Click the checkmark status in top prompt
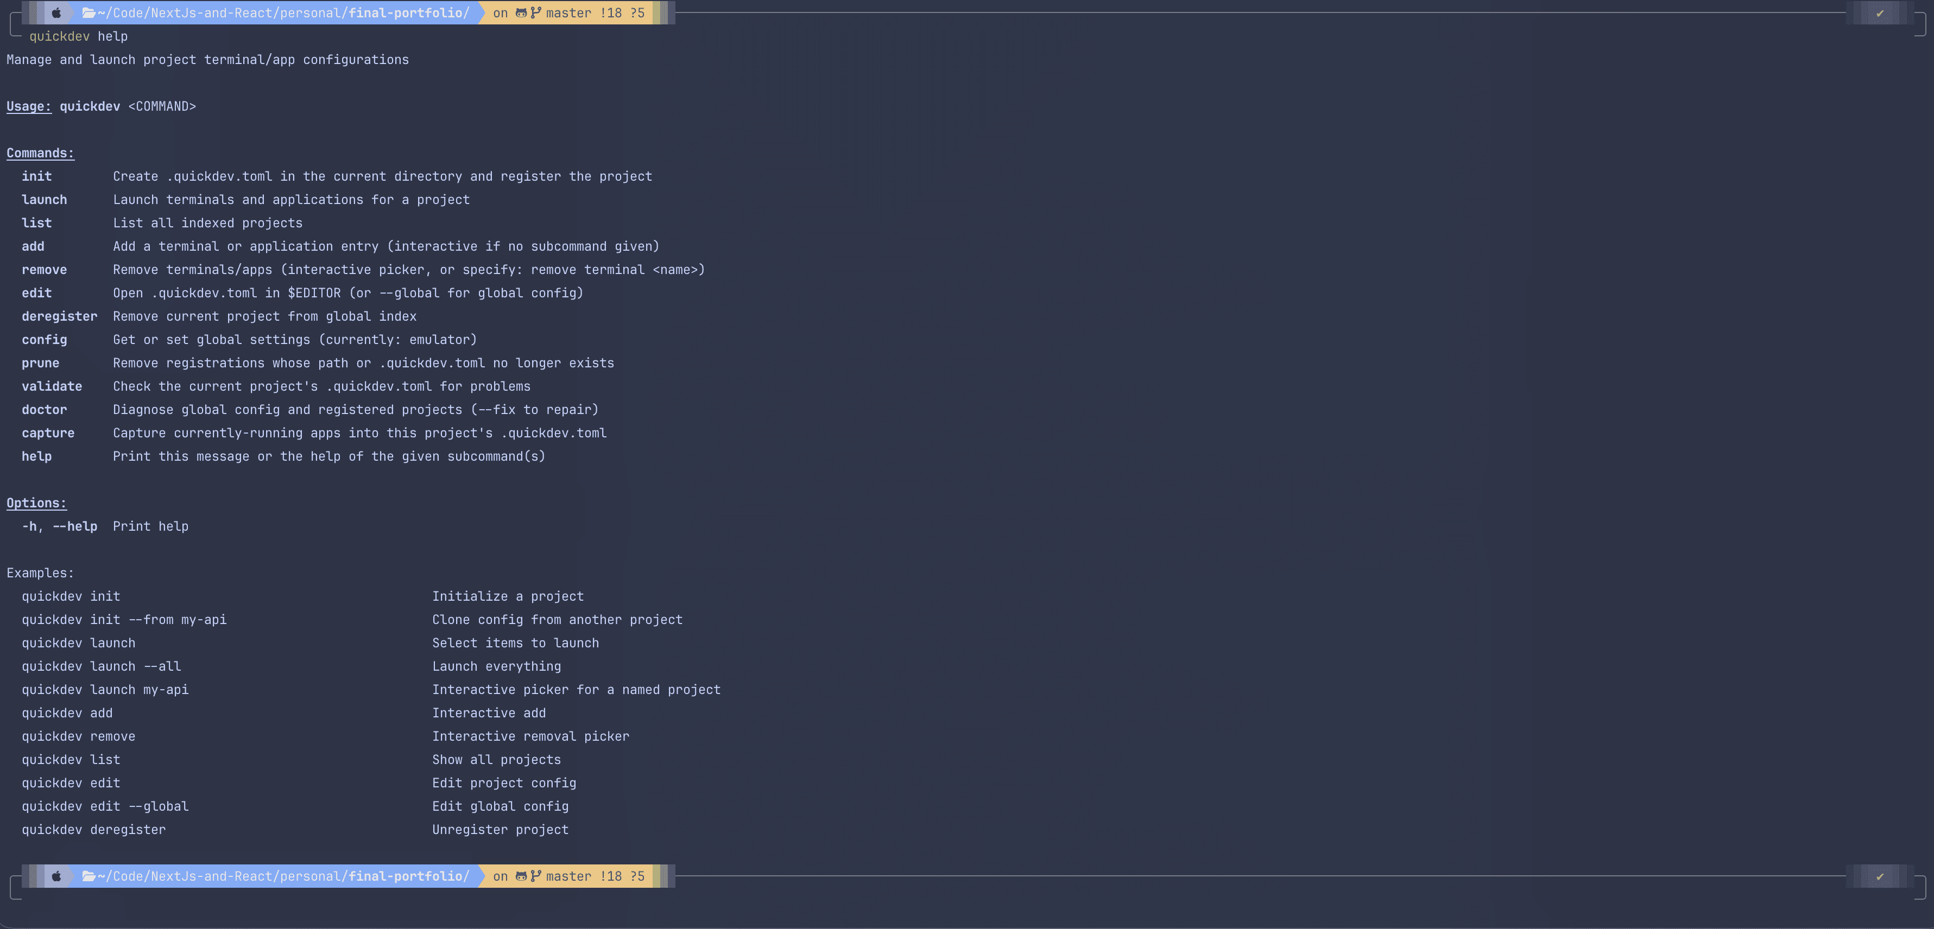 pyautogui.click(x=1880, y=13)
